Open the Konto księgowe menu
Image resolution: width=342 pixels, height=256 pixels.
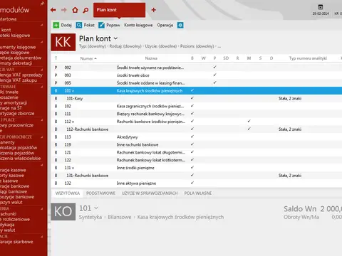(138, 25)
